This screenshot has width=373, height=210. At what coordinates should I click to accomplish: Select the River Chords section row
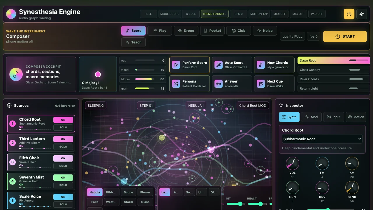(x=333, y=79)
